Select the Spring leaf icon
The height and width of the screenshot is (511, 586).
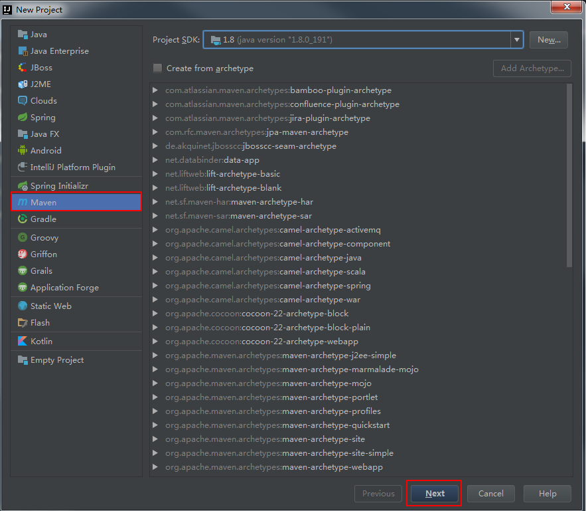(x=23, y=118)
